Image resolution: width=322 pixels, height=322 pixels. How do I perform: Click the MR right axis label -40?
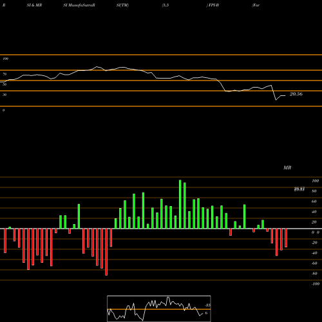pyautogui.click(x=314, y=253)
